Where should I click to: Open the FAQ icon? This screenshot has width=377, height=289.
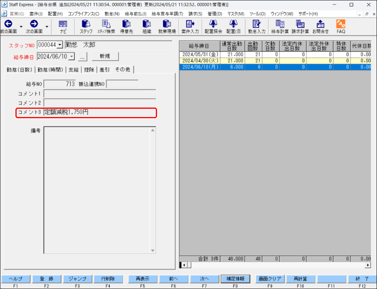click(x=341, y=26)
